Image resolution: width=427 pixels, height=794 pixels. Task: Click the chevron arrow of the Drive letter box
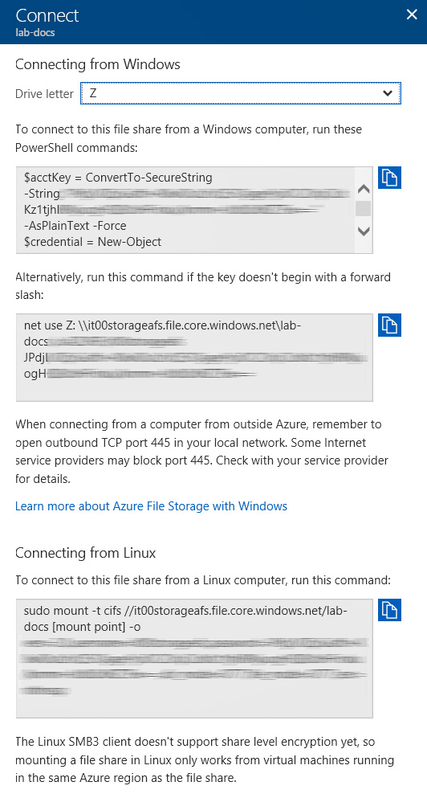pyautogui.click(x=388, y=93)
